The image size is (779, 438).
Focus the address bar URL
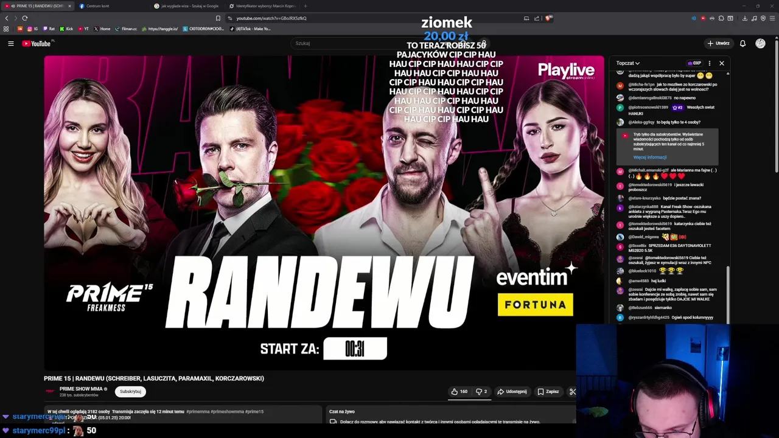(x=271, y=18)
